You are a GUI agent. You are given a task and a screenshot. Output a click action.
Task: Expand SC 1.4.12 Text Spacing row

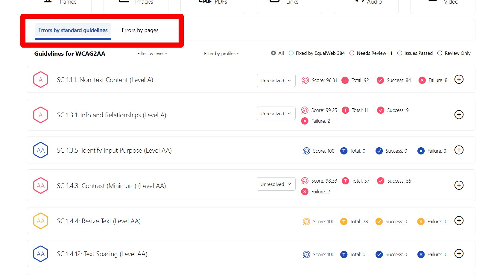coord(459,254)
